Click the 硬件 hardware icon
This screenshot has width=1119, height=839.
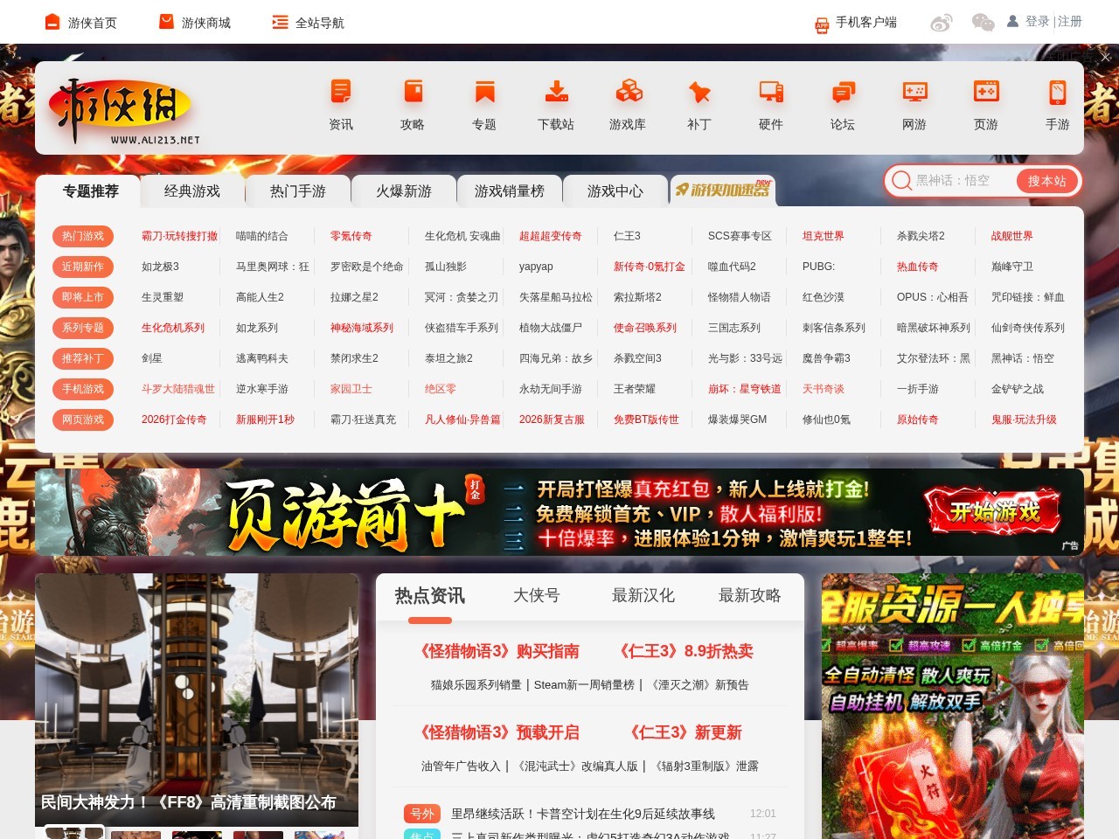pos(770,101)
